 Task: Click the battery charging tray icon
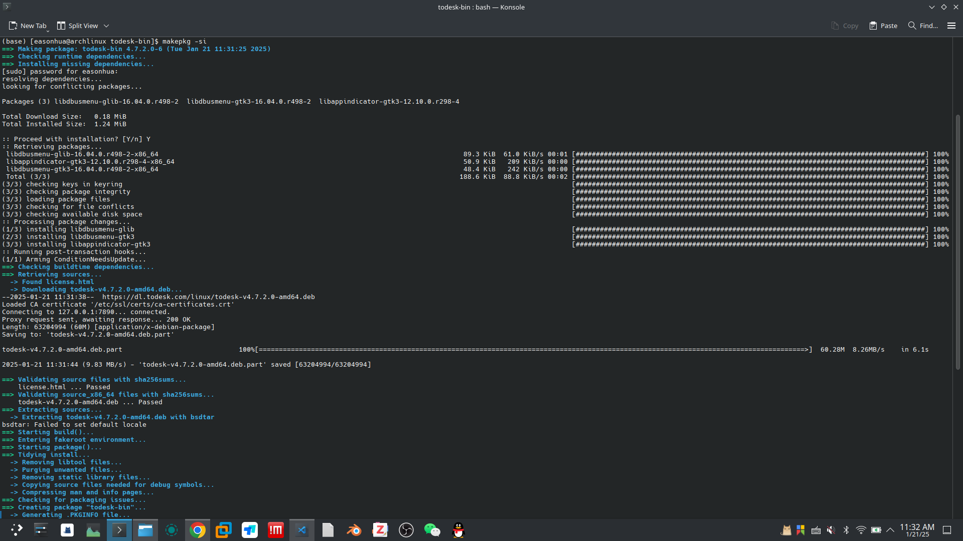[x=876, y=530]
